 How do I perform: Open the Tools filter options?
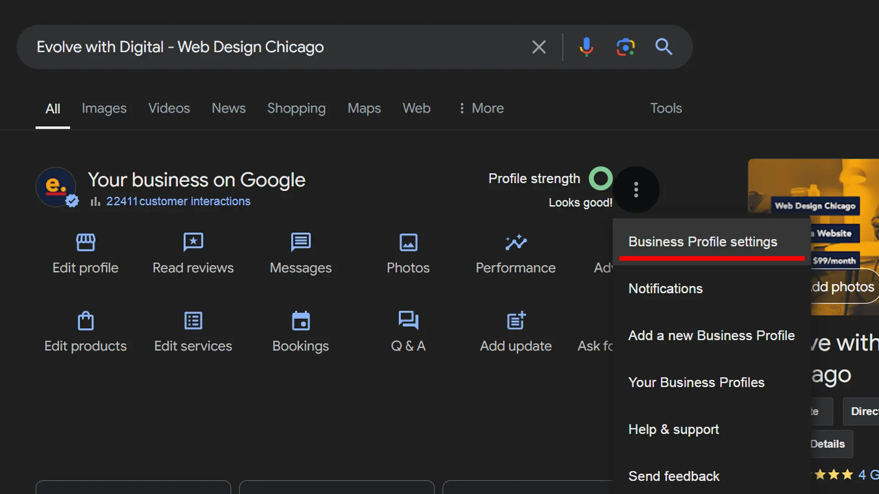(666, 108)
